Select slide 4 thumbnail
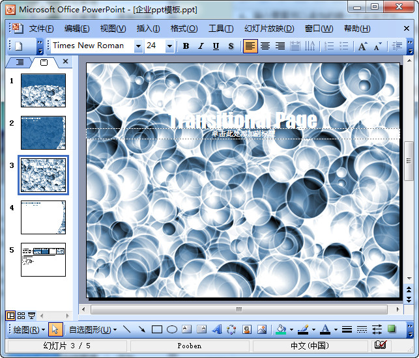The width and height of the screenshot is (419, 358). click(43, 217)
